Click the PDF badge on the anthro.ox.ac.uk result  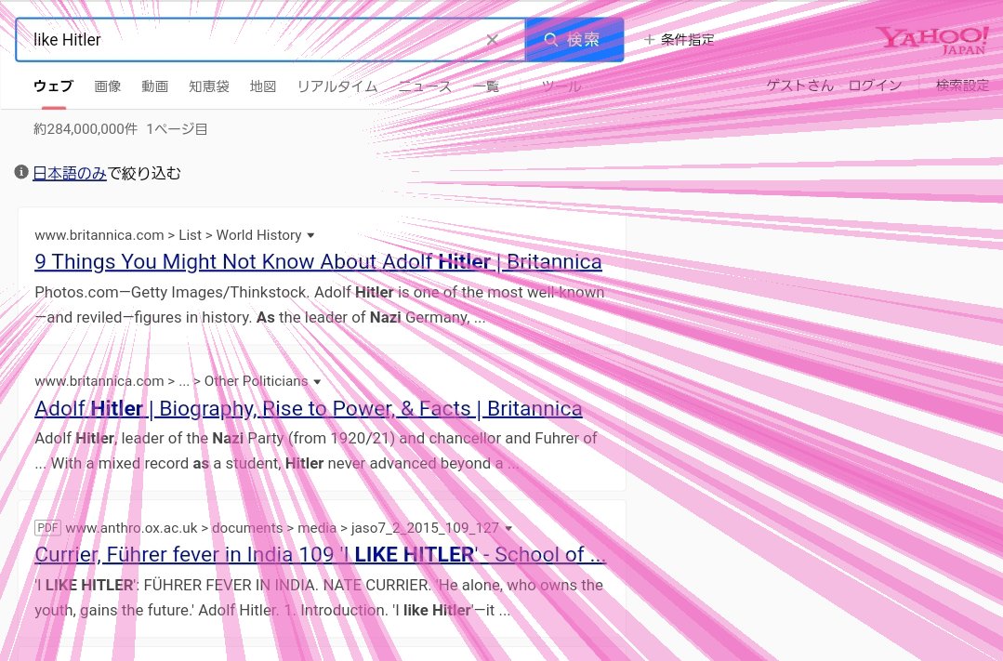tap(47, 528)
